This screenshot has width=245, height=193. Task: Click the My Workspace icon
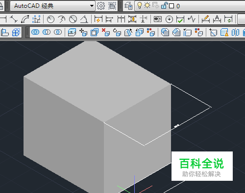point(112,6)
